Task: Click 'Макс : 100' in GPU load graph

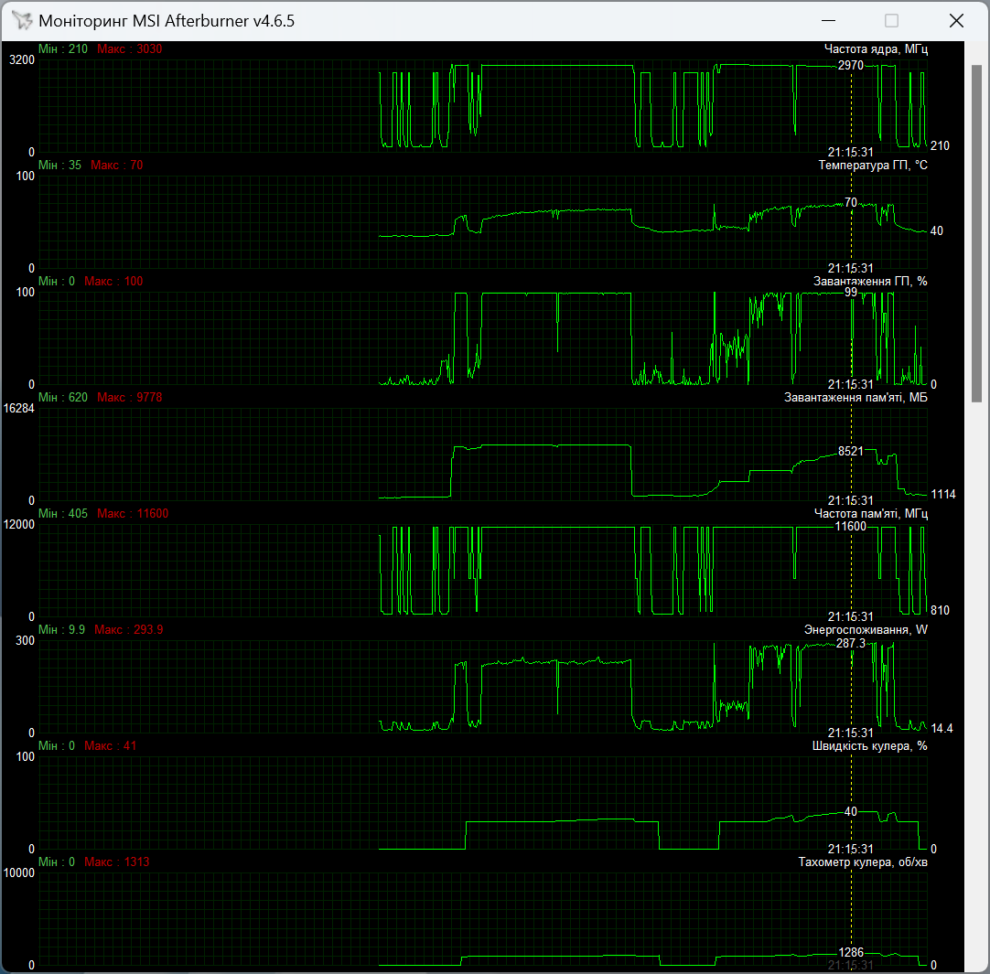Action: 113,281
